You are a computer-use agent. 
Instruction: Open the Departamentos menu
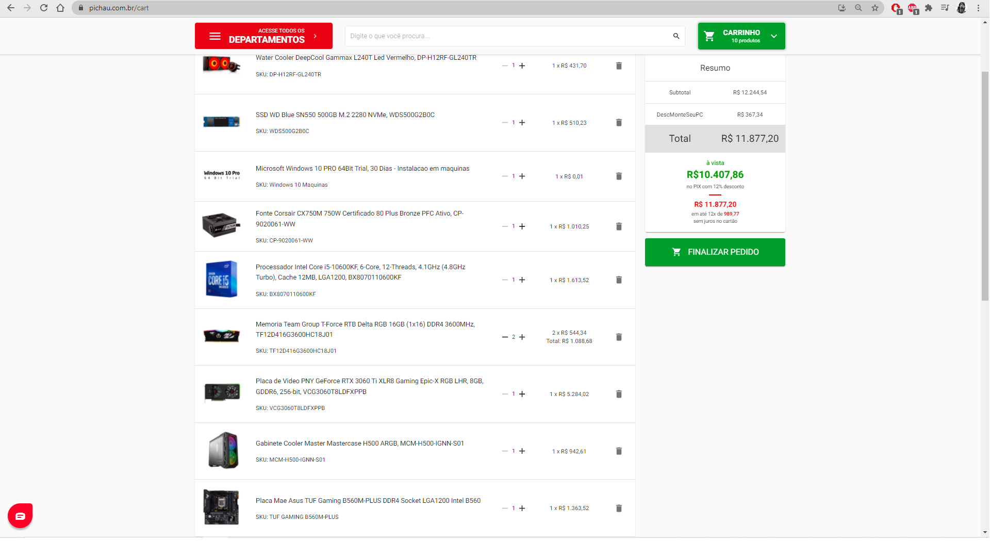tap(263, 36)
